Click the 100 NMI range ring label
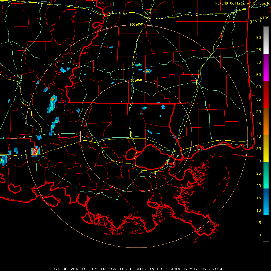Viewport: 271px width, 271px height. pos(136,25)
